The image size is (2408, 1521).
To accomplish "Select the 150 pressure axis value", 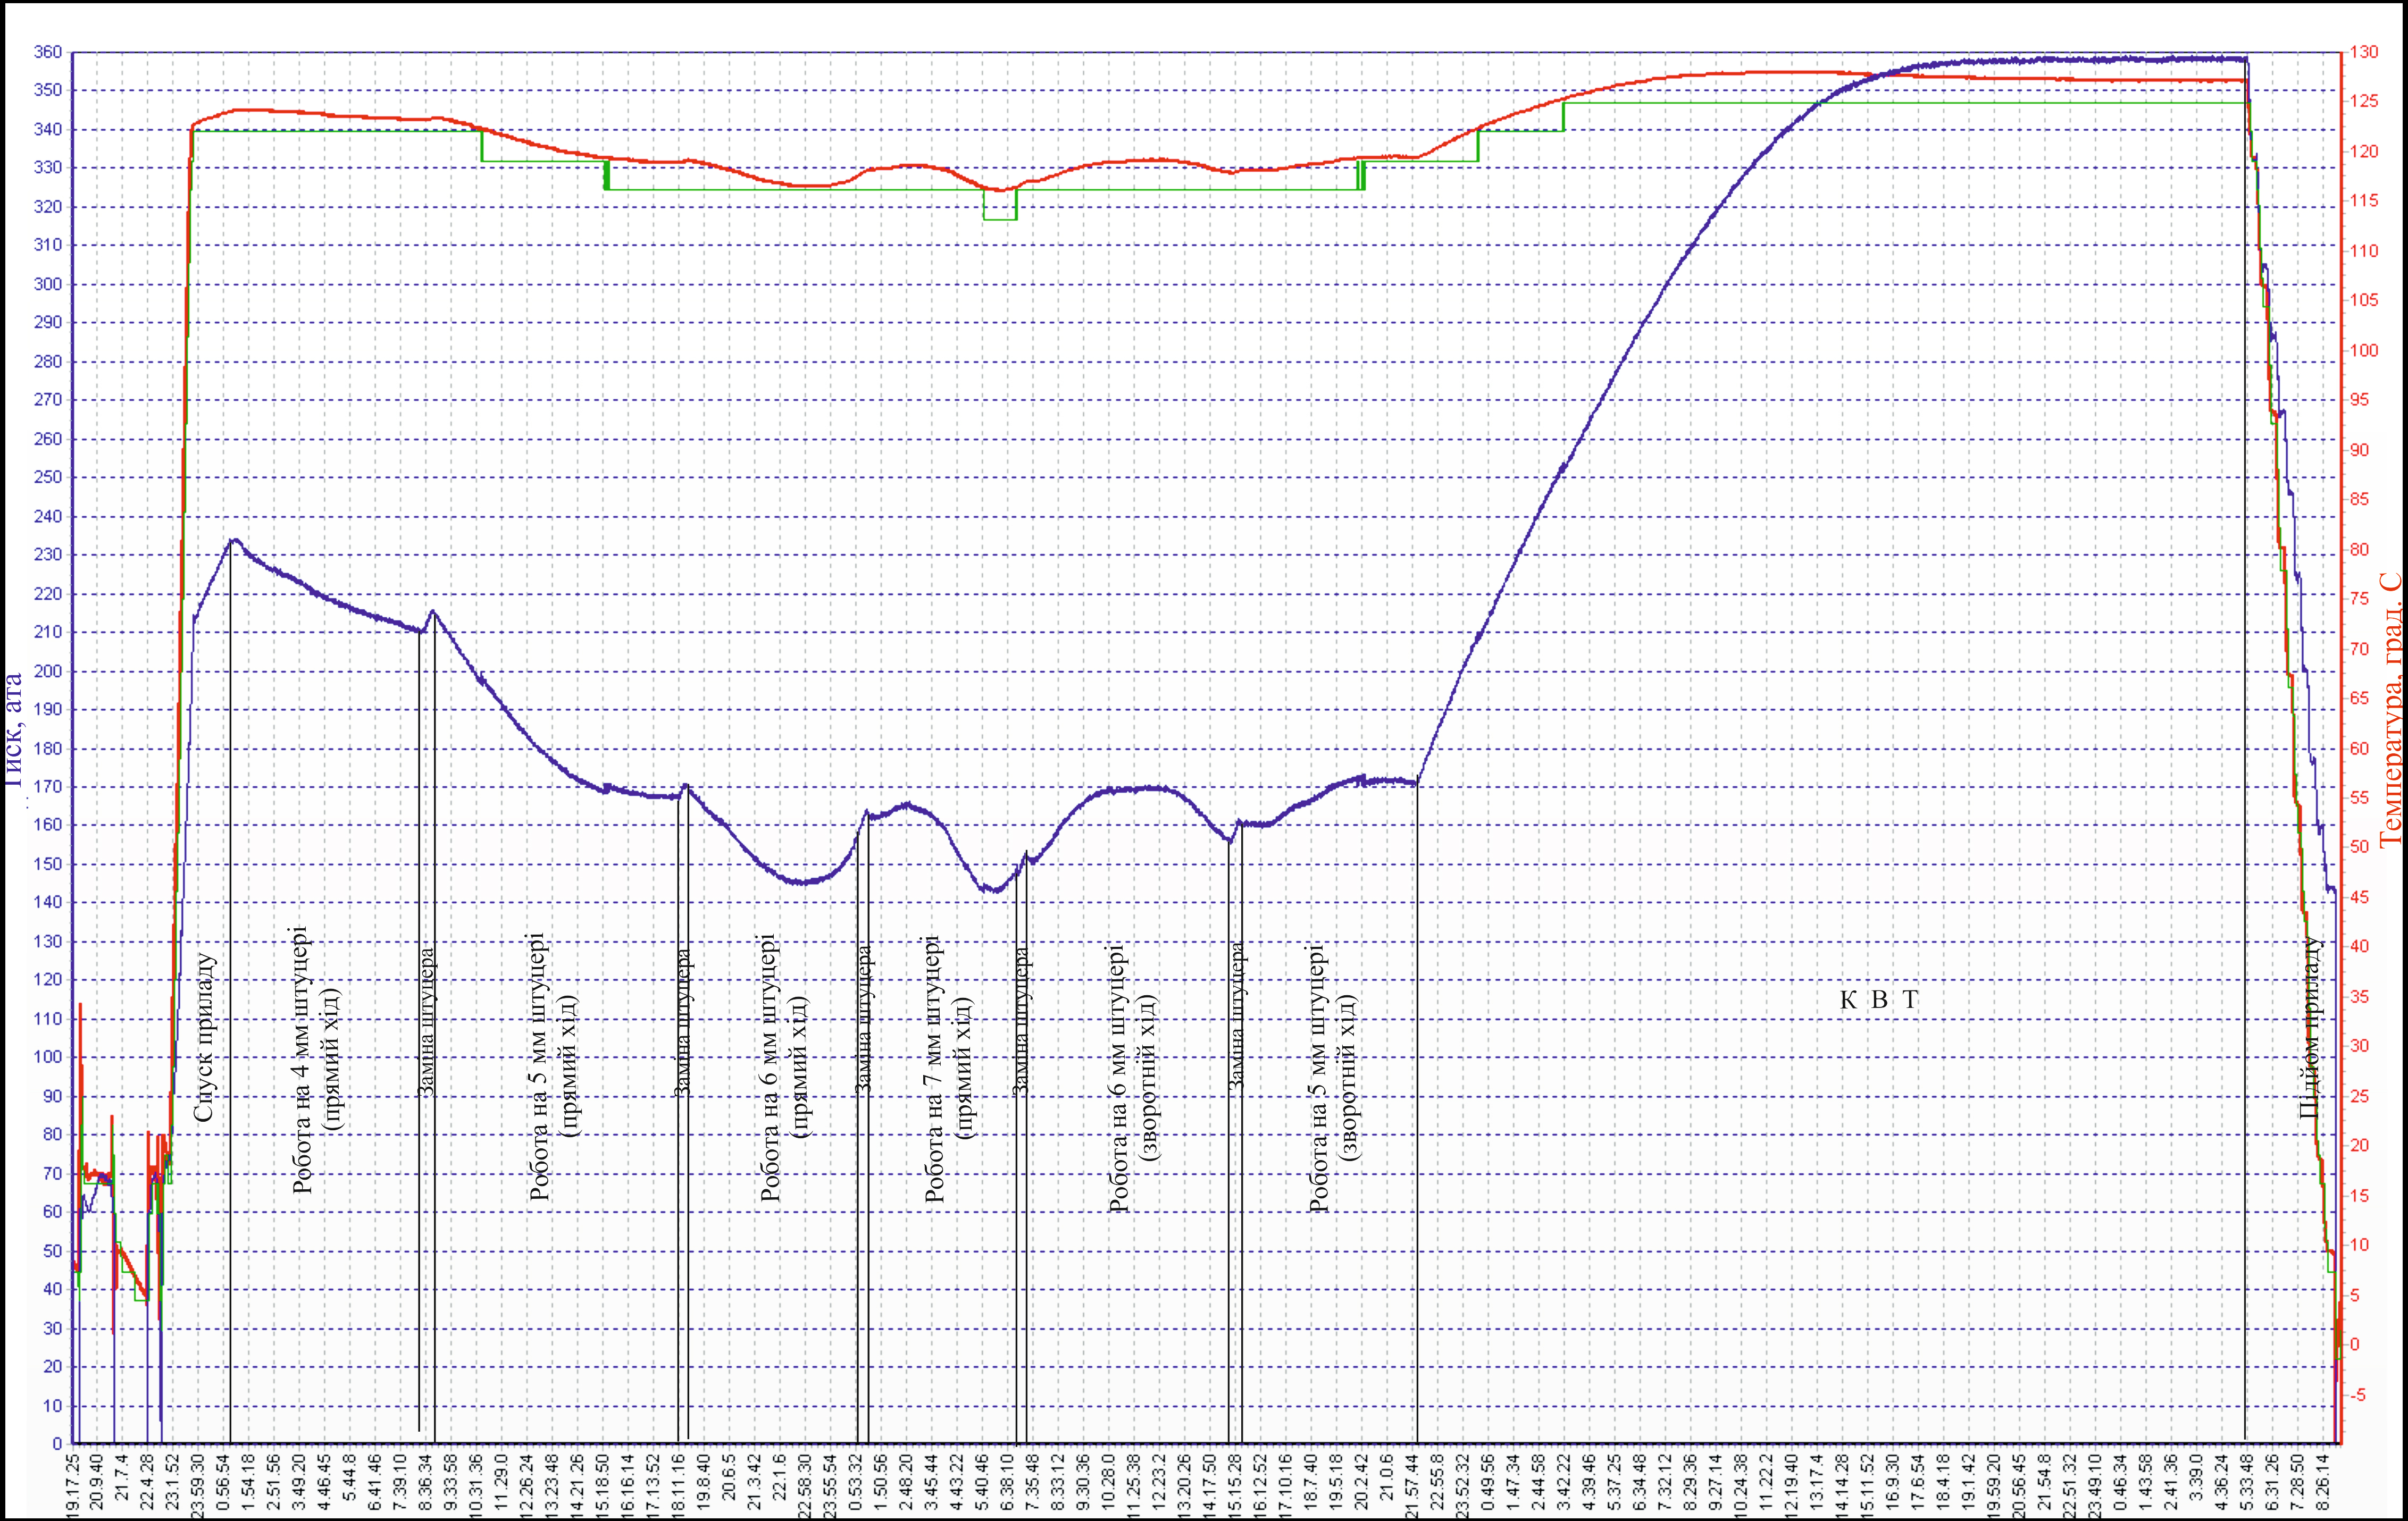I will click(x=48, y=865).
